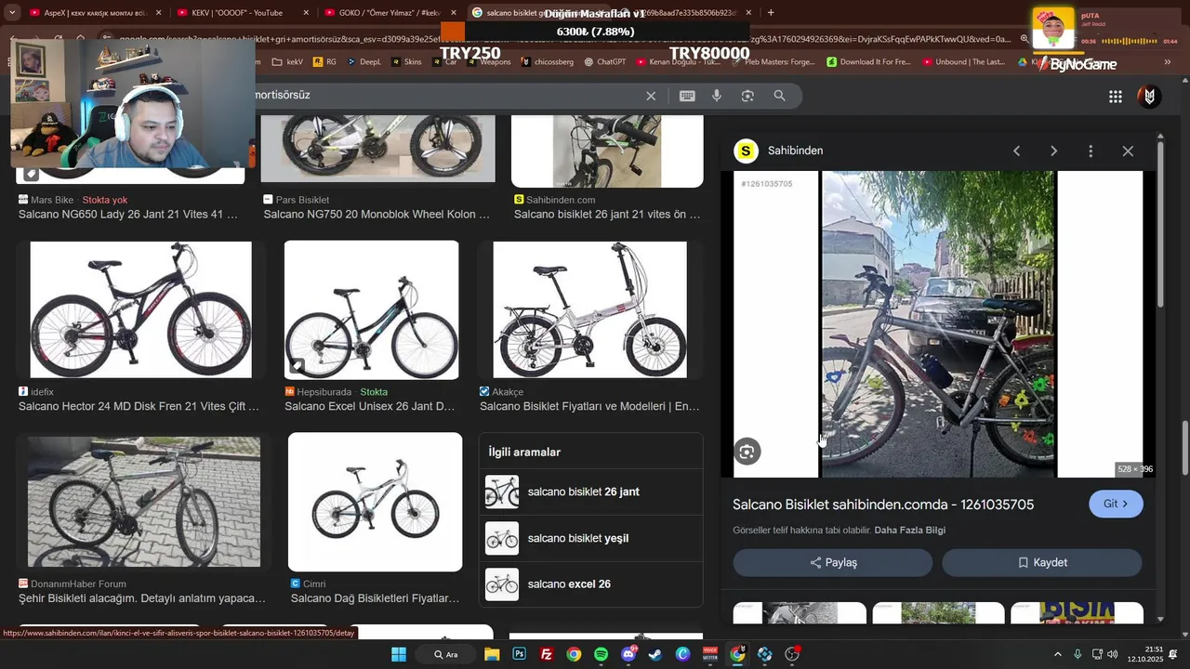This screenshot has height=669, width=1190.
Task: Search inside image with lens button
Action: click(747, 452)
